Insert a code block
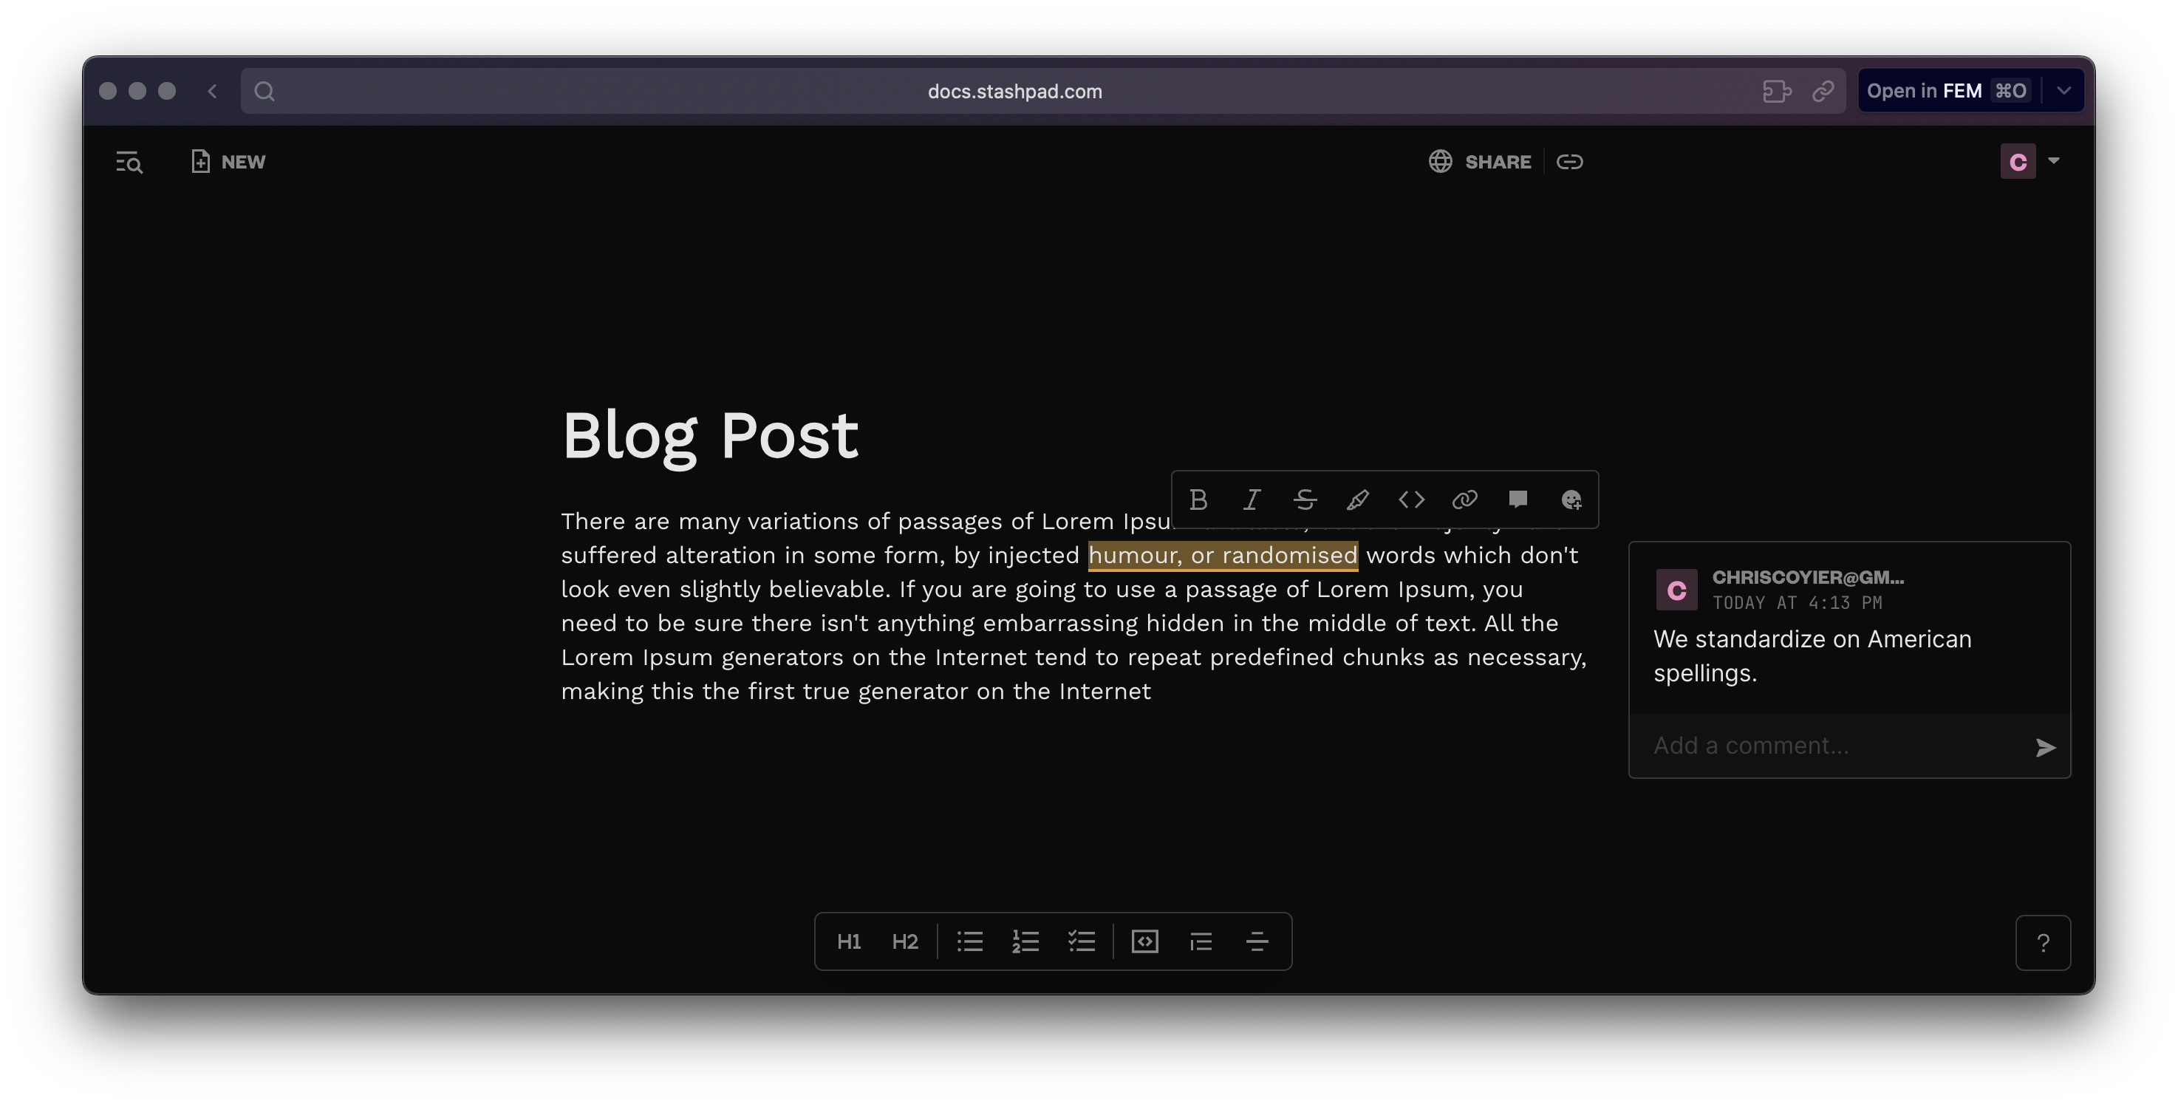 [1145, 941]
